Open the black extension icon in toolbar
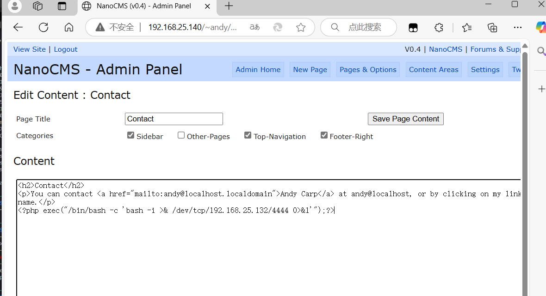 pos(413,27)
